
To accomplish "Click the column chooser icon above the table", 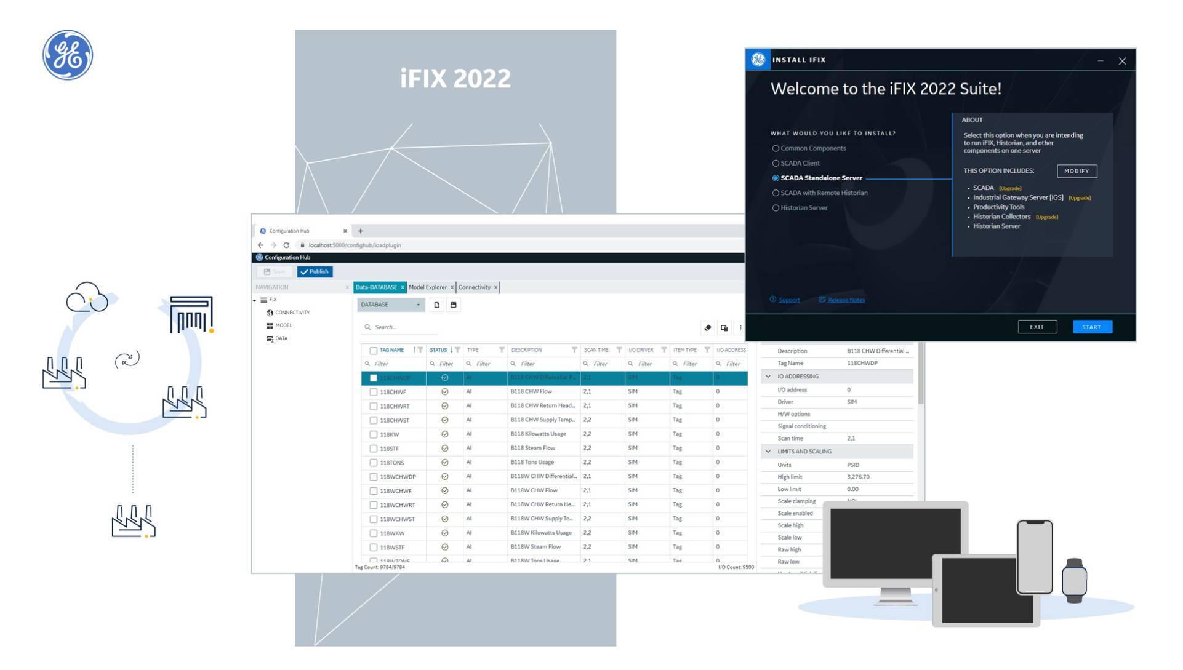I will click(x=724, y=328).
